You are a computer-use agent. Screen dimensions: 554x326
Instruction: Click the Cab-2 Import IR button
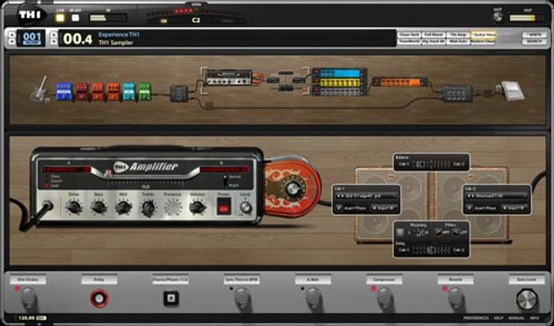(x=514, y=208)
